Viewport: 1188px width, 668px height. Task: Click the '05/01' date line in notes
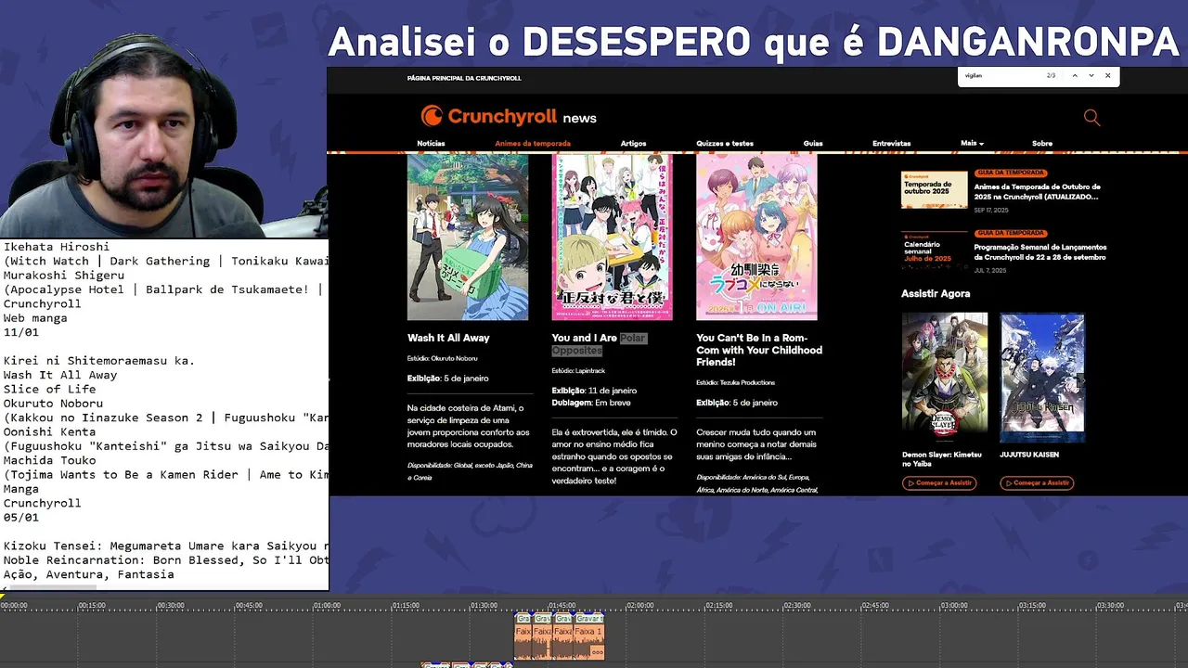coord(20,518)
